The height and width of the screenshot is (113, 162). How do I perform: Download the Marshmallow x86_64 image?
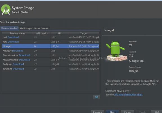point(24,60)
